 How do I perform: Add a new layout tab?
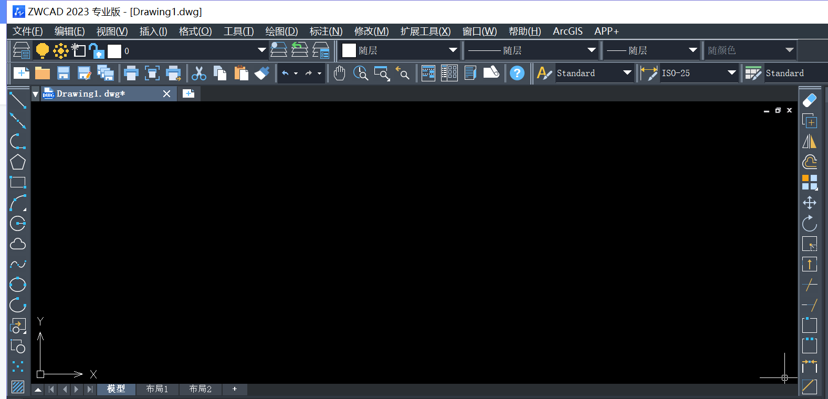235,389
